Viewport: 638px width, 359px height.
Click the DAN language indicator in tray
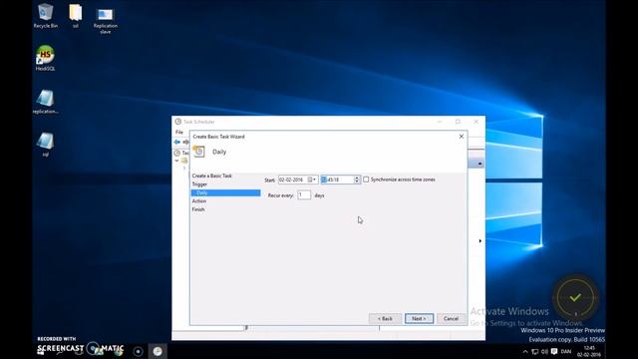click(x=566, y=352)
